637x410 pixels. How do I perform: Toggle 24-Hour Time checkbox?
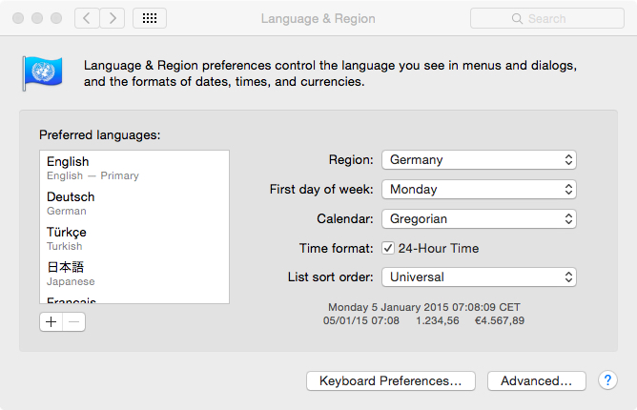tap(388, 248)
